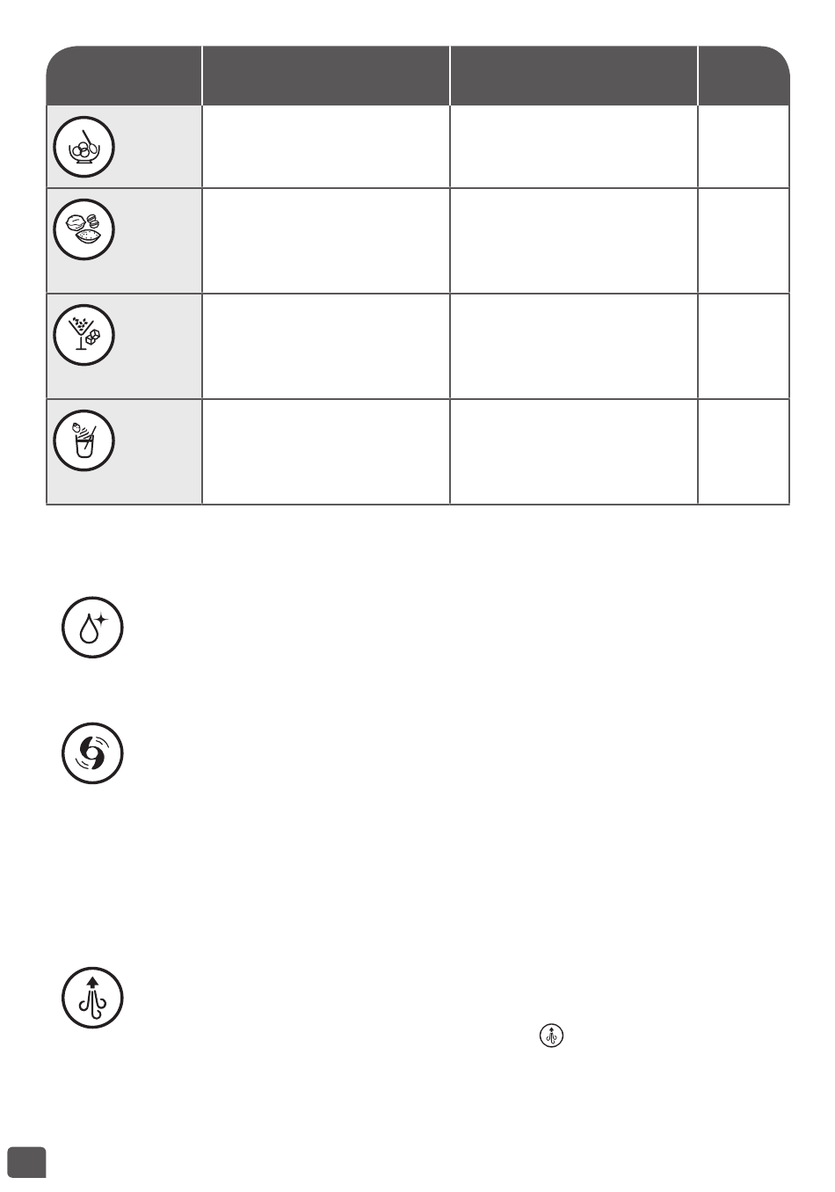Activate the swirl pulse icon
Viewport: 835px width, 1192px height.
(x=93, y=754)
